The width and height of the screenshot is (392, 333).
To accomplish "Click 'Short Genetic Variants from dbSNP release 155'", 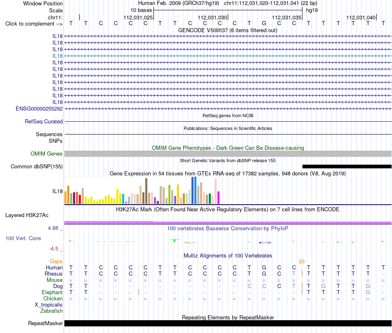I will pos(228,161).
